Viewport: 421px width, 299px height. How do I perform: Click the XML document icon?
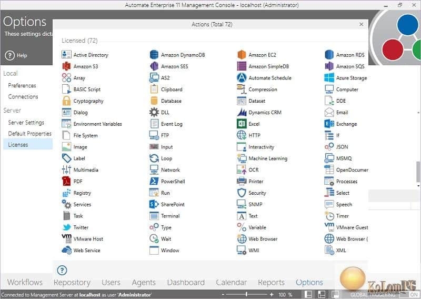(x=329, y=251)
